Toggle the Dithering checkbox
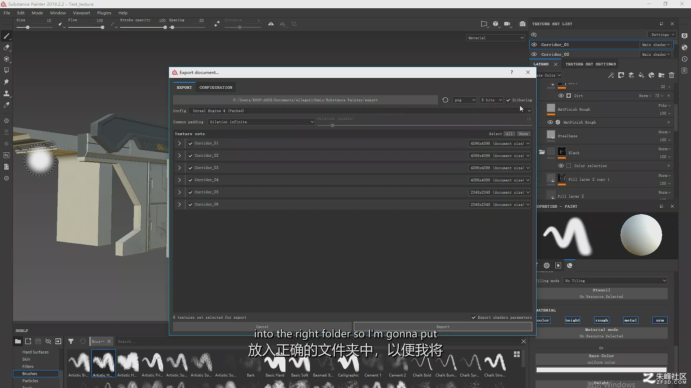Viewport: 691px width, 388px height. coord(508,100)
